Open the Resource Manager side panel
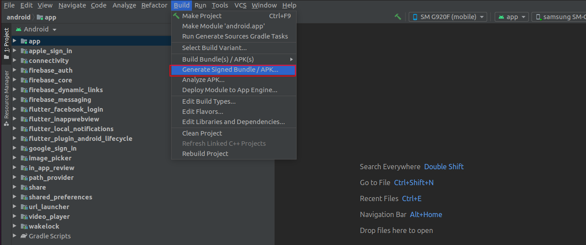586x245 pixels. (x=6, y=97)
